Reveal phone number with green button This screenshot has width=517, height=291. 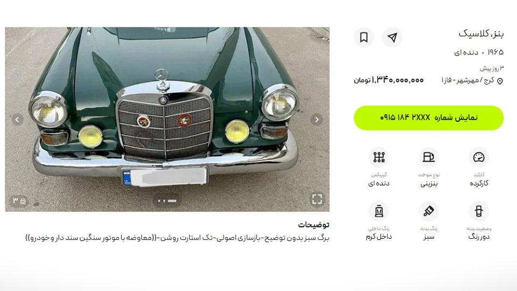coord(429,118)
